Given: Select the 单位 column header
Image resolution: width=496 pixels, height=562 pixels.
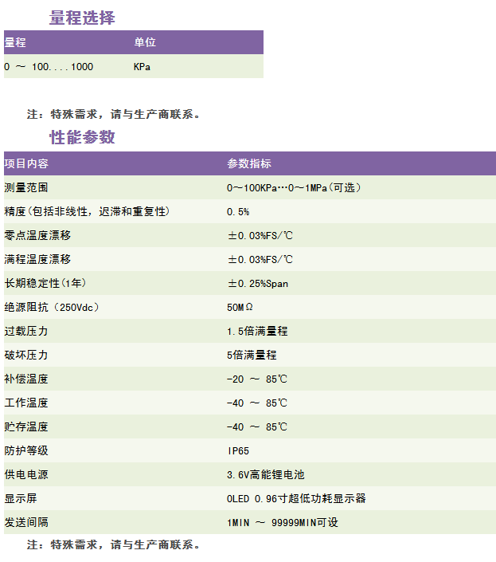Looking at the screenshot, I should tap(144, 43).
